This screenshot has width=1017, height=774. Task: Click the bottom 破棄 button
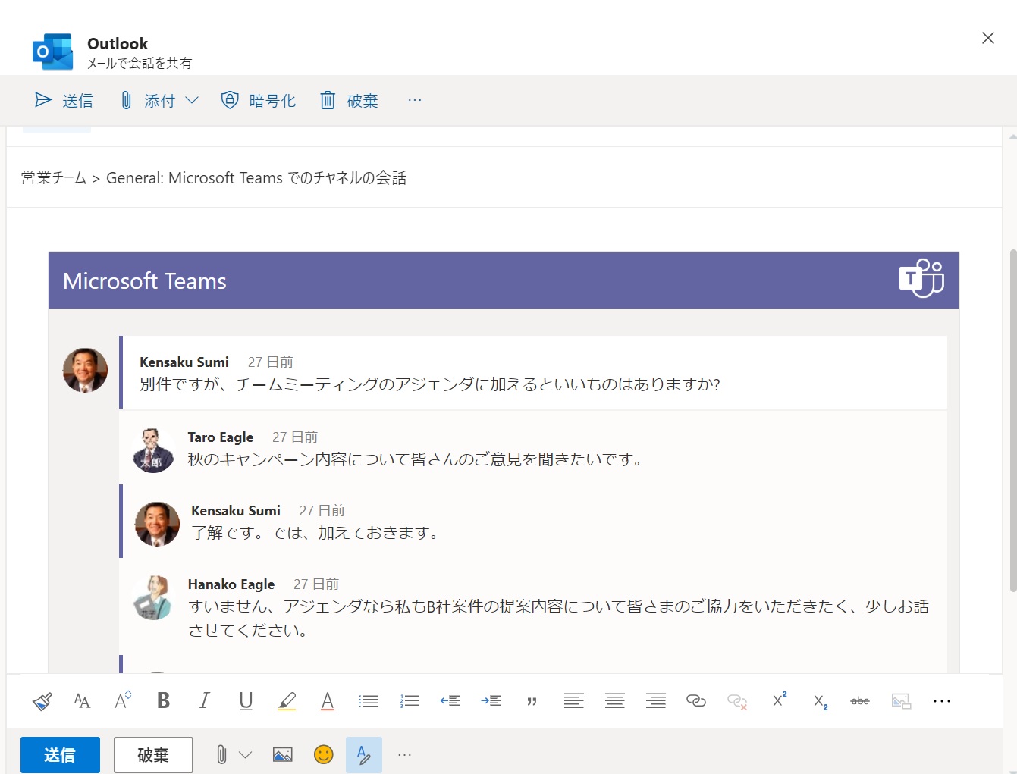point(153,755)
